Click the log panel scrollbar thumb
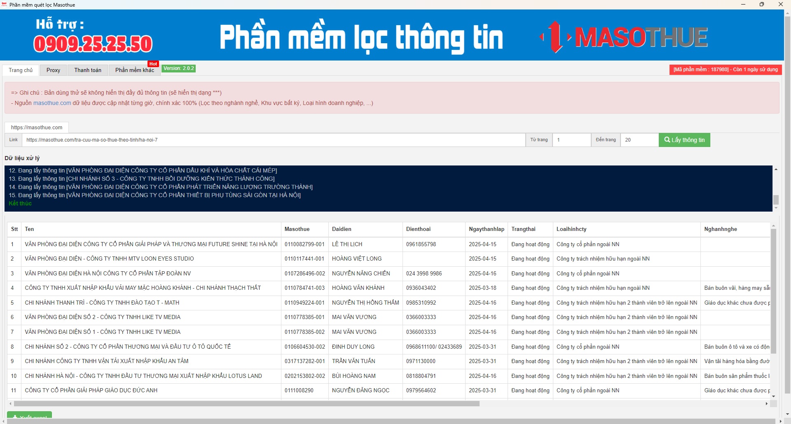This screenshot has height=424, width=791. pos(776,200)
